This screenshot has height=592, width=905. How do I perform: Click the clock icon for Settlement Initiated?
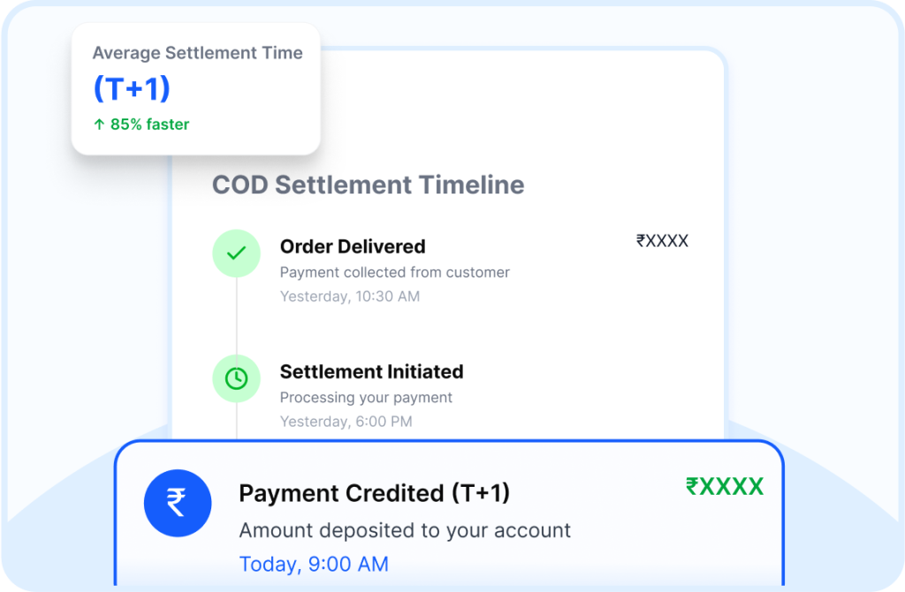point(236,379)
